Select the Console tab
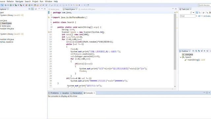This screenshot has height=119, width=211. click(89, 93)
